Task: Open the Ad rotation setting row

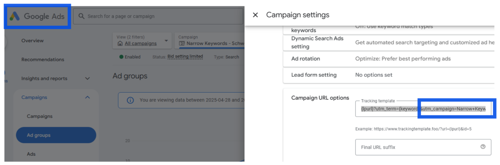Action: click(388, 59)
